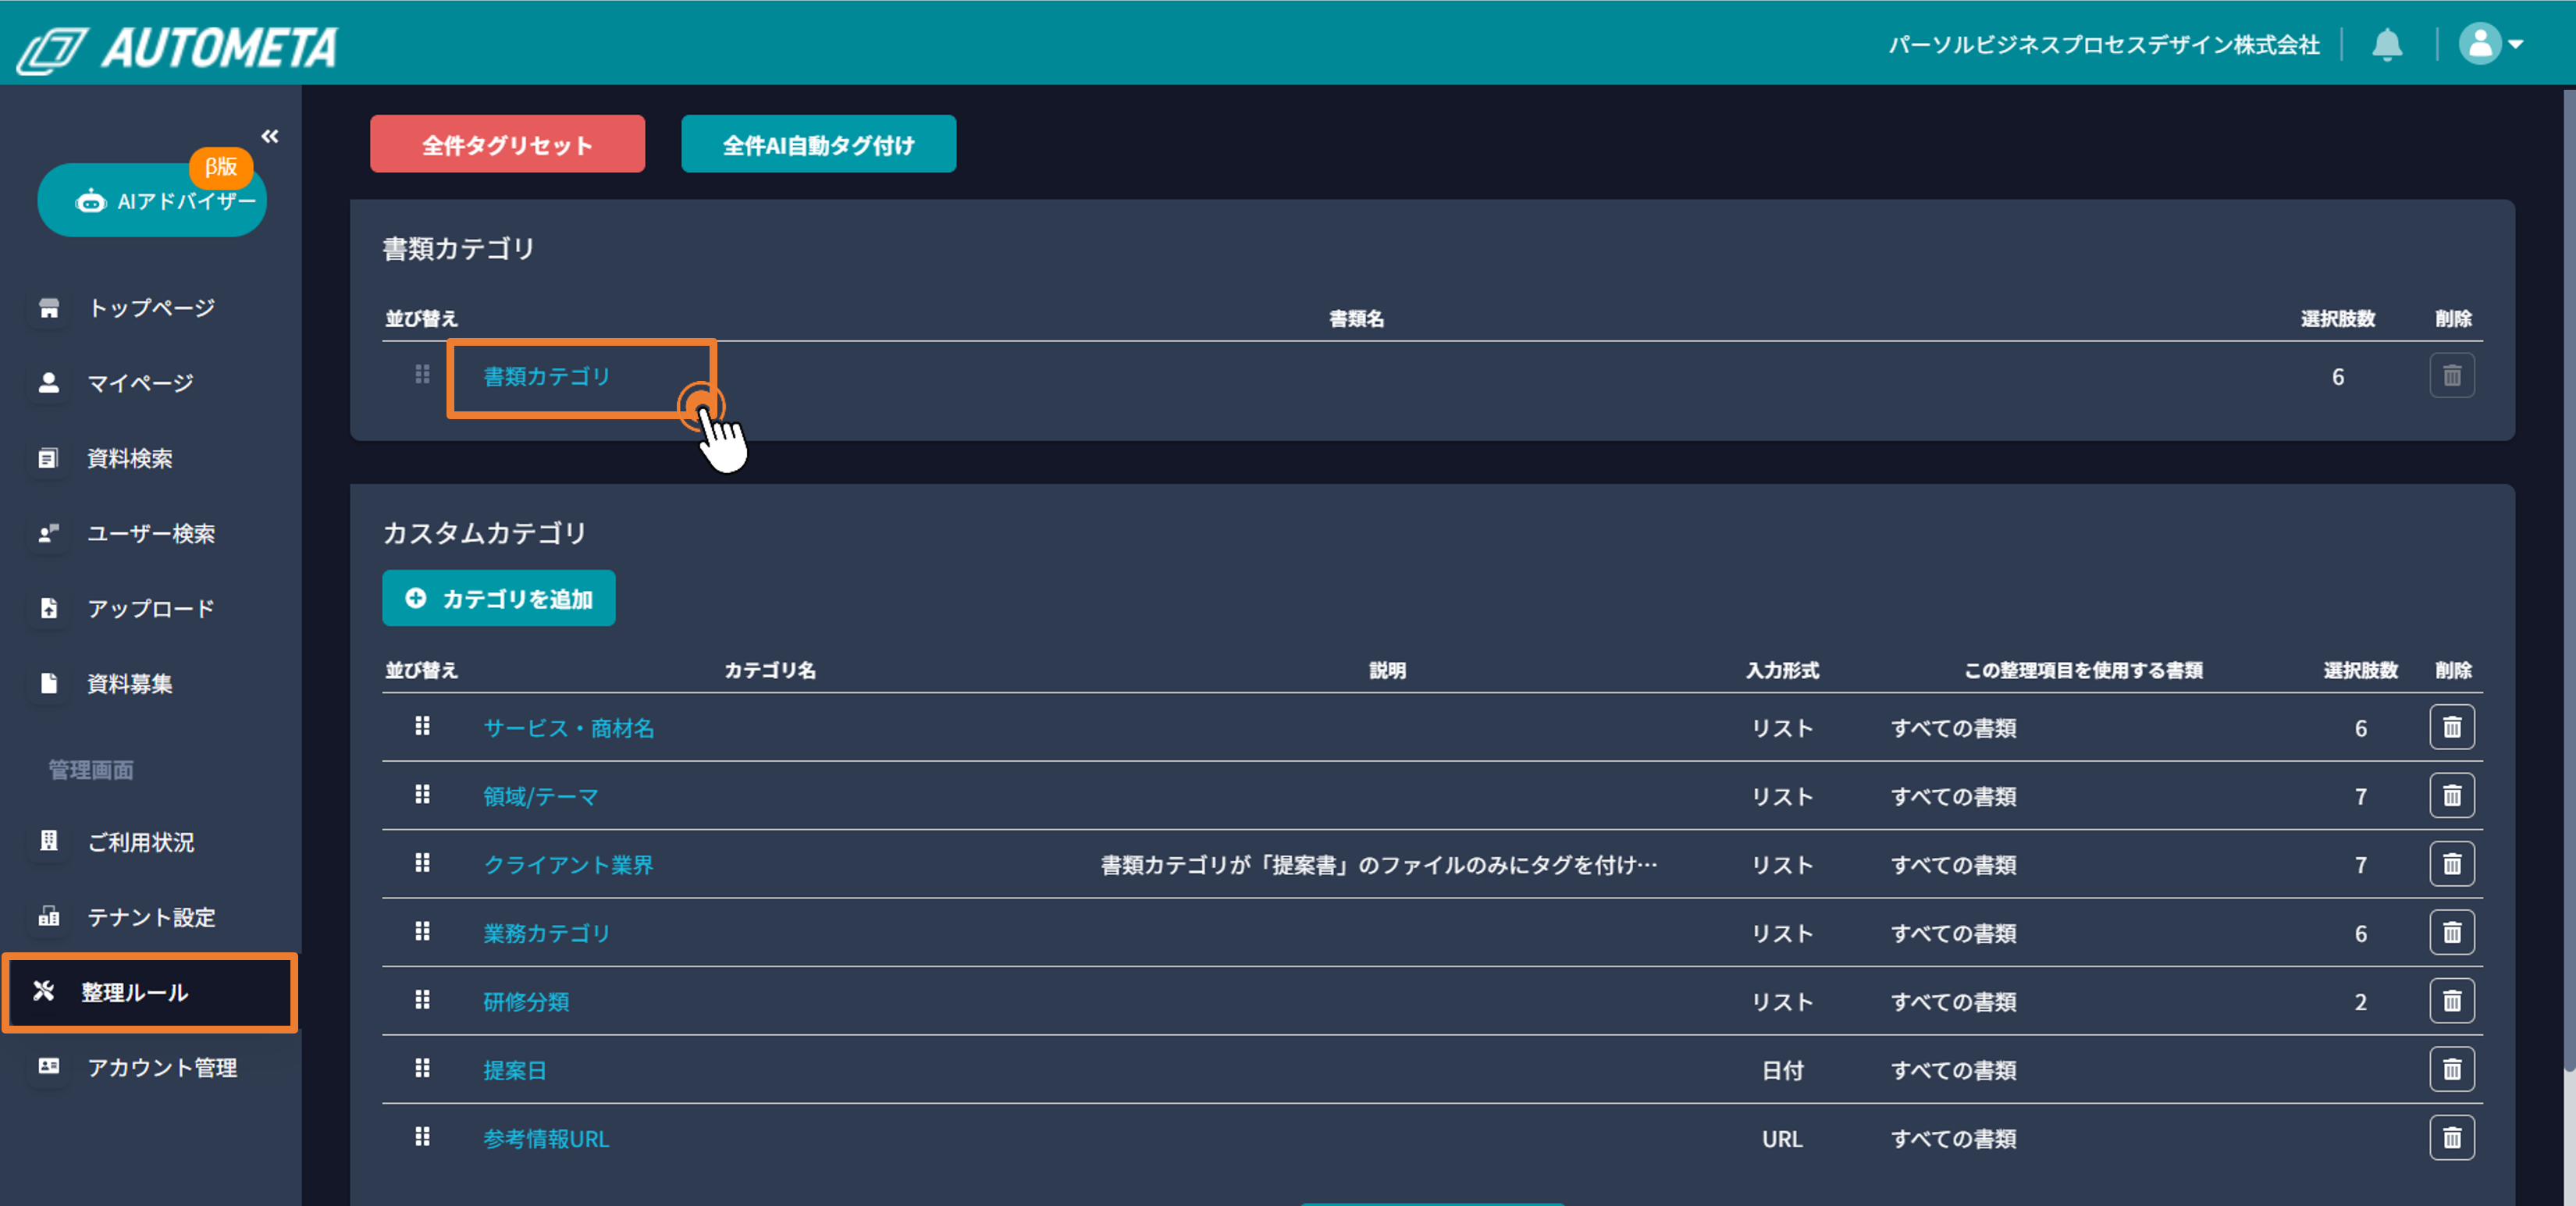
Task: Click the 日付 input type cell
Action: tap(1782, 1070)
